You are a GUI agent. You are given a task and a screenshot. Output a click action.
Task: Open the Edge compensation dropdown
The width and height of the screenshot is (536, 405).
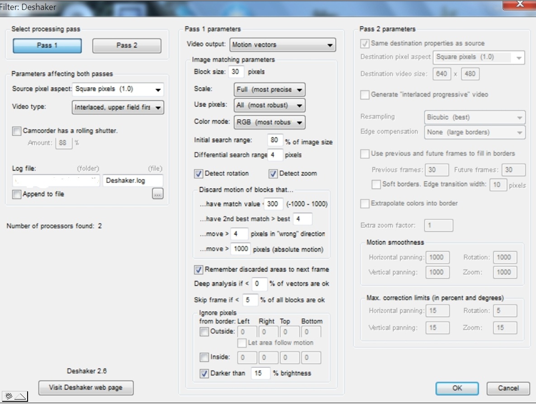(474, 133)
